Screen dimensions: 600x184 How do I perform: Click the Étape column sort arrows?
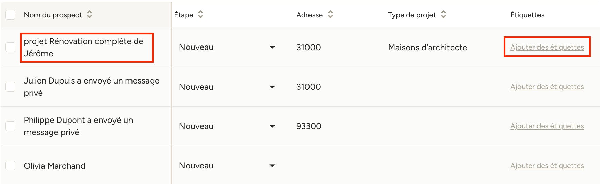[x=200, y=14]
